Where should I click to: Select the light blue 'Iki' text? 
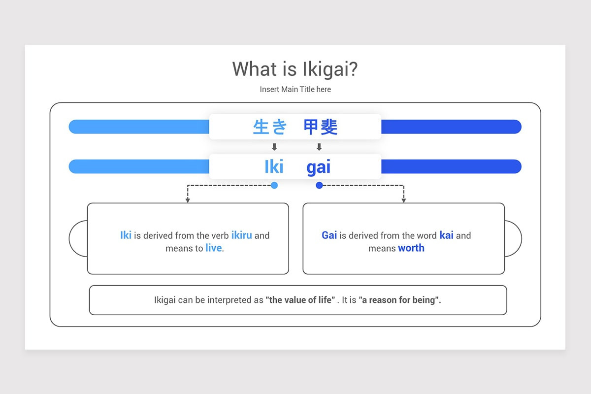[x=274, y=167]
